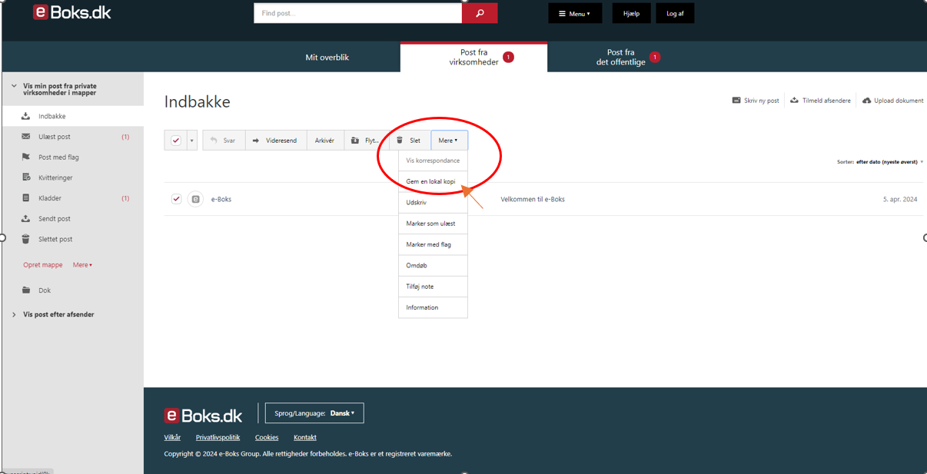Choose Udskriv from Mere menu
The width and height of the screenshot is (927, 474).
(433, 203)
